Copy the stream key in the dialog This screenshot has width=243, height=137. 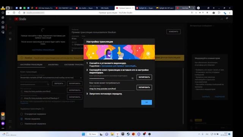point(144,77)
